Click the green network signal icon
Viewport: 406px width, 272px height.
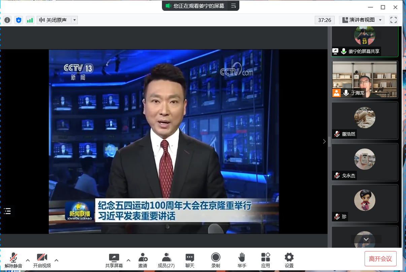(30, 20)
